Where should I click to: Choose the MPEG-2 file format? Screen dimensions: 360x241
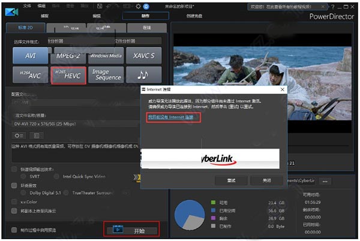point(68,56)
